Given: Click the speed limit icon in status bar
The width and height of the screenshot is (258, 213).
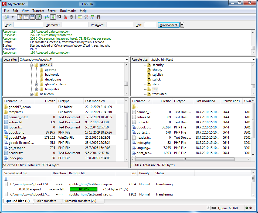Looking at the screenshot, I should pyautogui.click(x=214, y=208).
